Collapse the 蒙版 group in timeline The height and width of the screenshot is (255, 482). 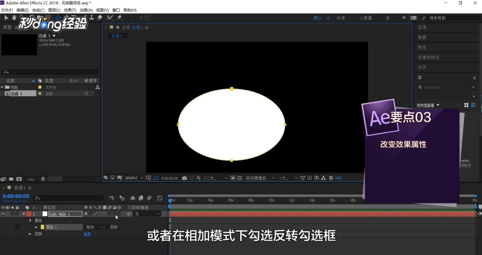pyautogui.click(x=30, y=221)
